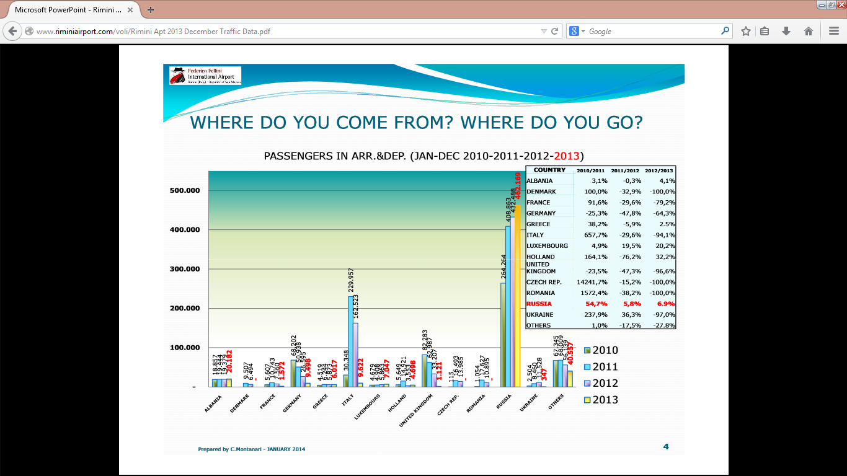
Task: Click the site identity globe icon
Action: (x=29, y=31)
